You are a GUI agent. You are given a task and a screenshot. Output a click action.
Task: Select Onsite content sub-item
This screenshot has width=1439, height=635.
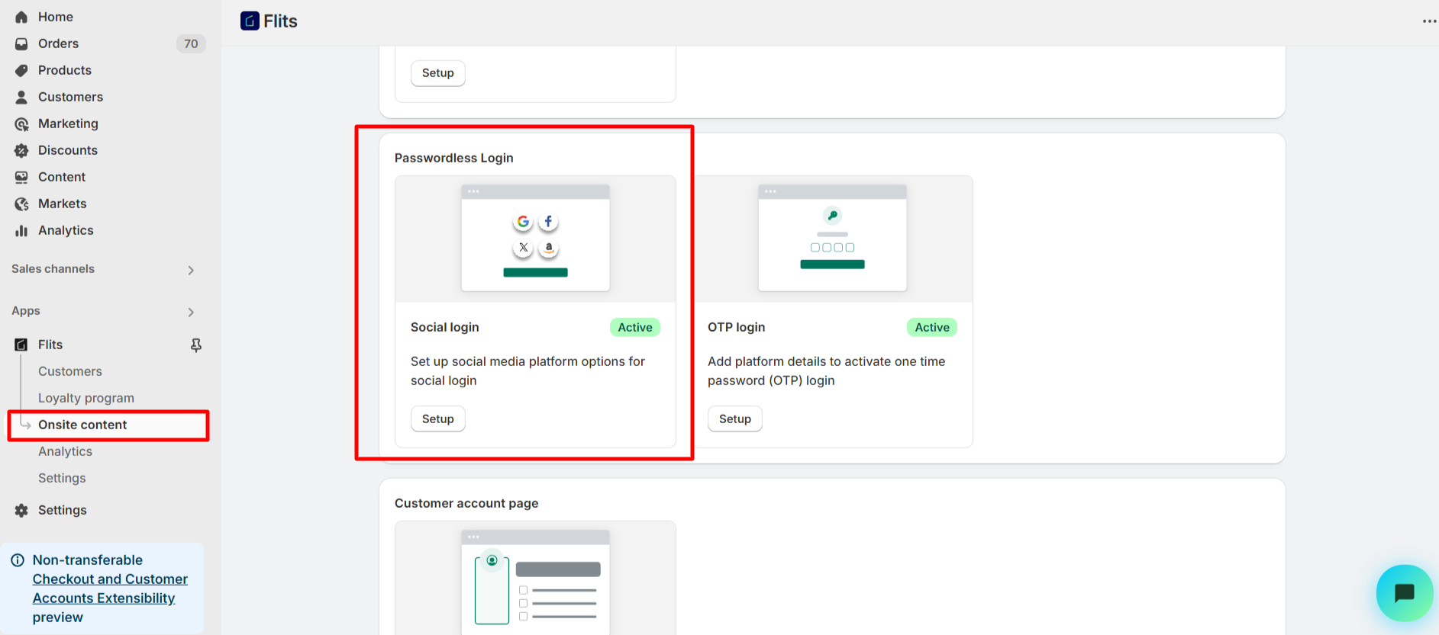click(x=82, y=425)
